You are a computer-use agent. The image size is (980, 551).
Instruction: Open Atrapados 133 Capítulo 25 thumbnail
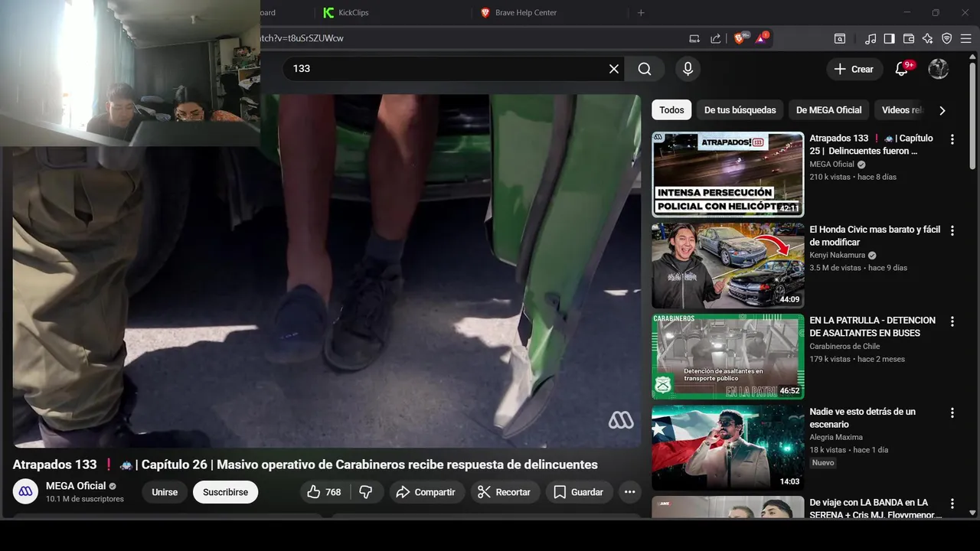[727, 174]
